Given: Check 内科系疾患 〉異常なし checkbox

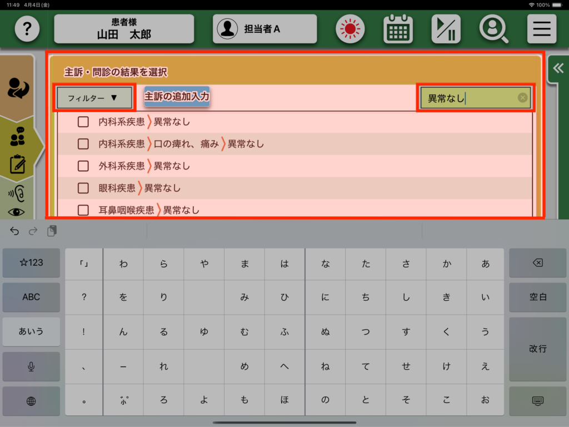Looking at the screenshot, I should [83, 122].
